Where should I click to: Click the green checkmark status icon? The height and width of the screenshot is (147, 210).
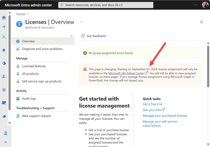click(x=85, y=53)
